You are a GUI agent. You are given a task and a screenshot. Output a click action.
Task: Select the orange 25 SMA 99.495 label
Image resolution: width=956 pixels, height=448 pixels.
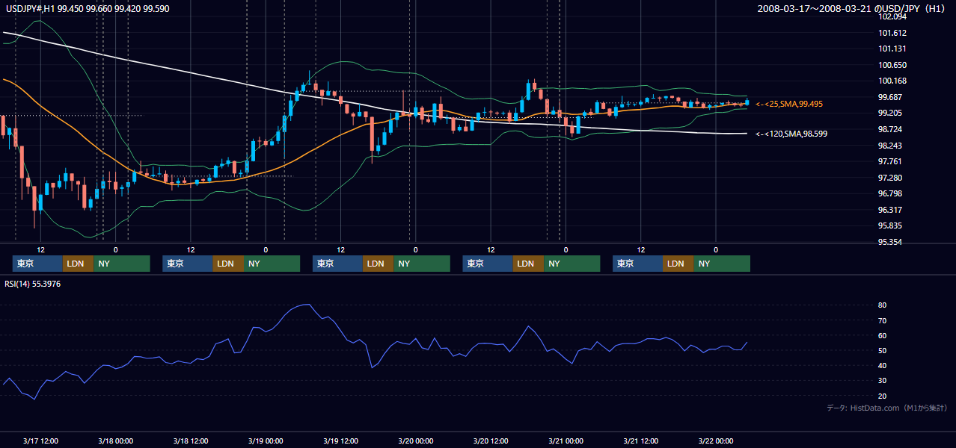[789, 104]
